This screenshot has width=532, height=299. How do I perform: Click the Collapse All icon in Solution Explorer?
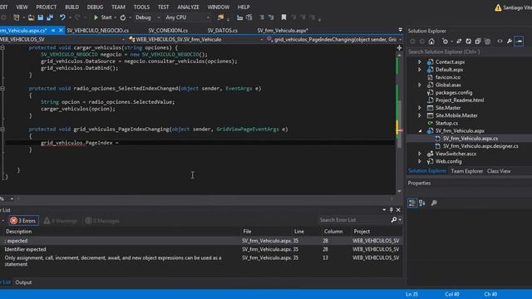pos(478,42)
